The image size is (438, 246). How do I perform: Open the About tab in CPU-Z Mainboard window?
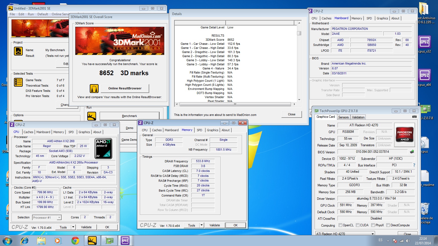395,18
